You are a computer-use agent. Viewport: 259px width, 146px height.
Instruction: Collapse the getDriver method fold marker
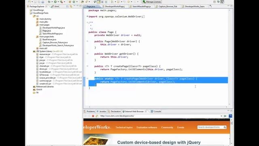click(87, 54)
